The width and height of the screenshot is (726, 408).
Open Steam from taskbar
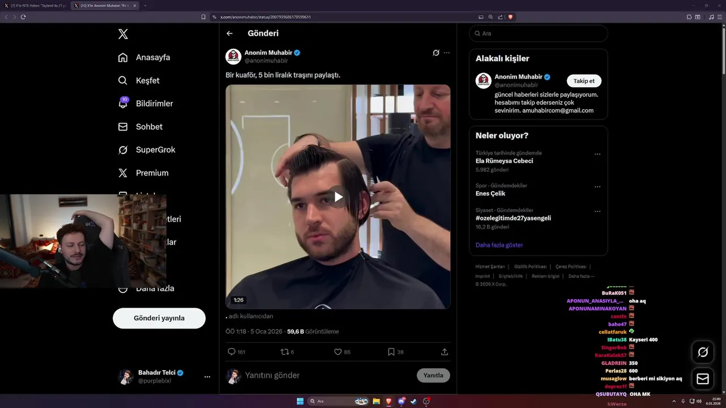414,401
